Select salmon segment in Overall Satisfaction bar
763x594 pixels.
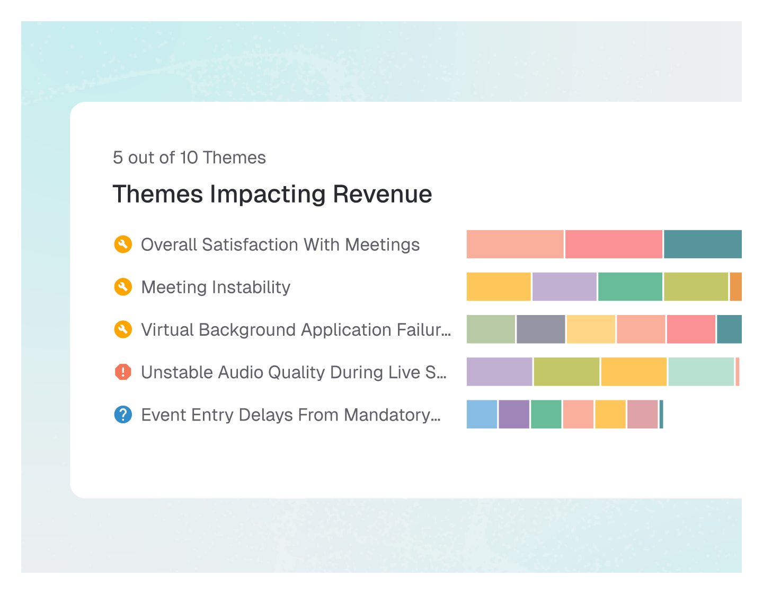tap(515, 244)
